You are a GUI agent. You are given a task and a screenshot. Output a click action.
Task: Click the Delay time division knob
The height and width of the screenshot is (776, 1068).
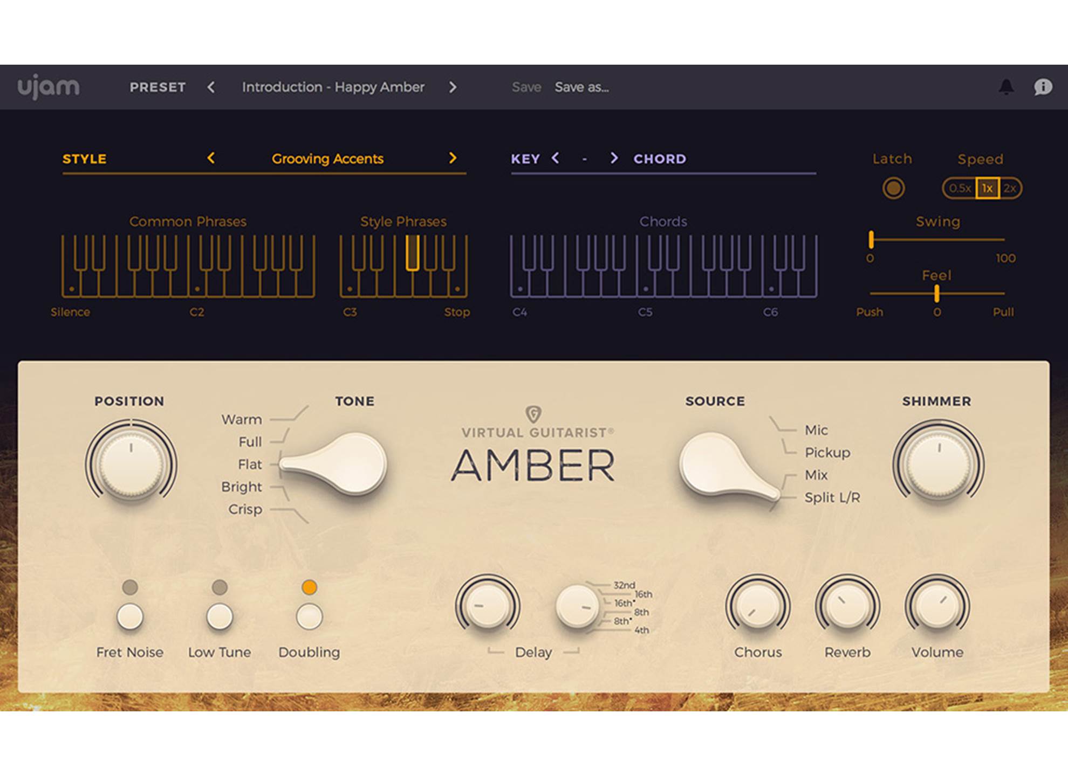pos(577,607)
